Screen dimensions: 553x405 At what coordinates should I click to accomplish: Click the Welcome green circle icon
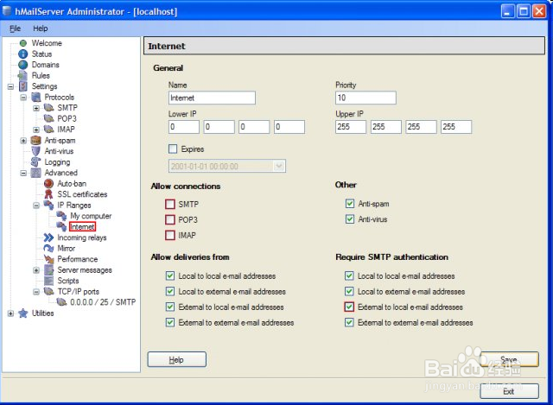coord(23,43)
